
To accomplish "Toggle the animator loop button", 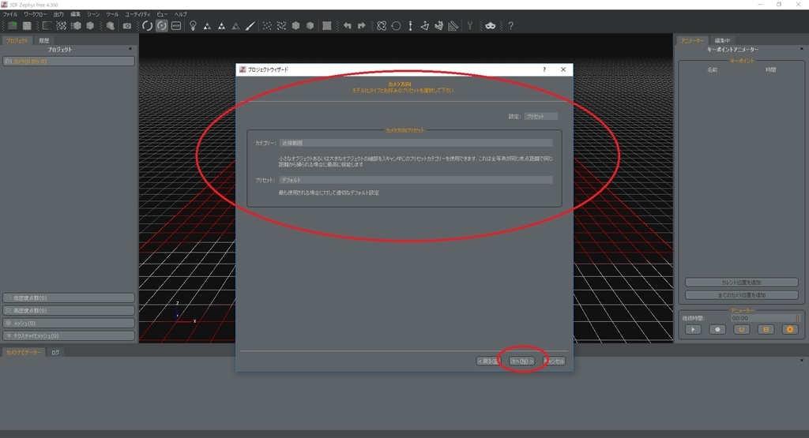I will pos(741,329).
